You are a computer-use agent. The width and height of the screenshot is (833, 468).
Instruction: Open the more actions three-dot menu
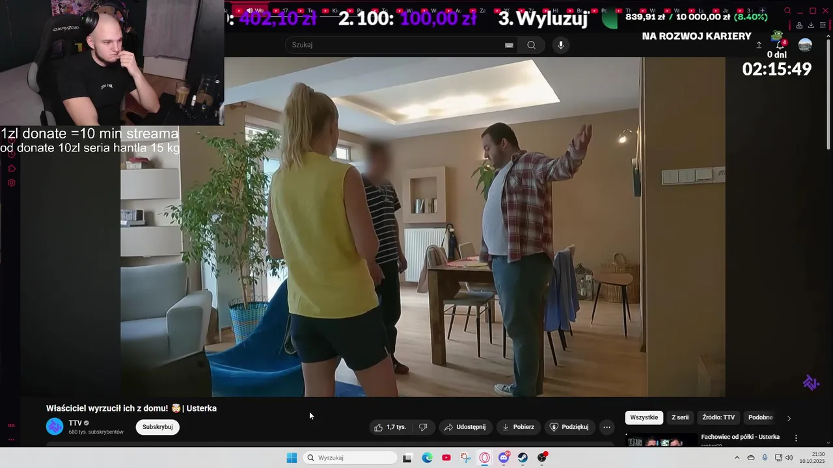(607, 427)
